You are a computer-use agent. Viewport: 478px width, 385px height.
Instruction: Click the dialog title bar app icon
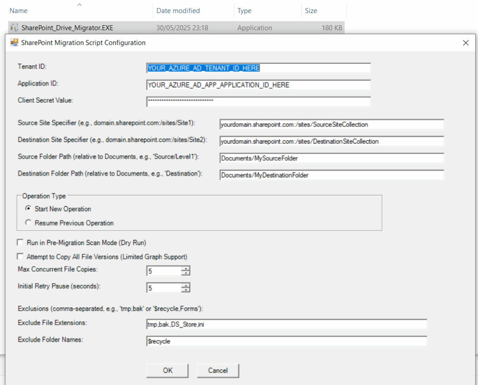[x=14, y=43]
